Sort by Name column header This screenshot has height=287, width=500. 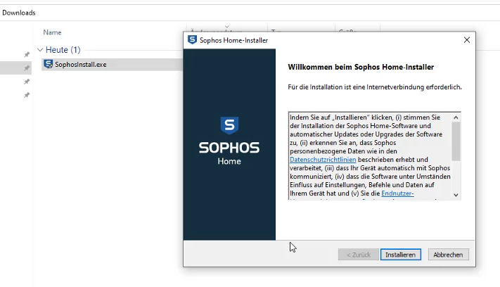(x=52, y=32)
